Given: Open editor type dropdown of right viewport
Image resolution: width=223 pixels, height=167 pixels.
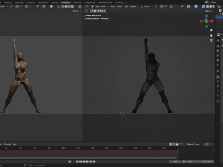Looking at the screenshot, I should (x=87, y=6).
